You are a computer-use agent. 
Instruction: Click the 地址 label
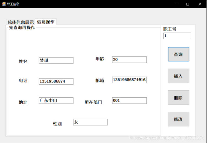click(x=23, y=102)
